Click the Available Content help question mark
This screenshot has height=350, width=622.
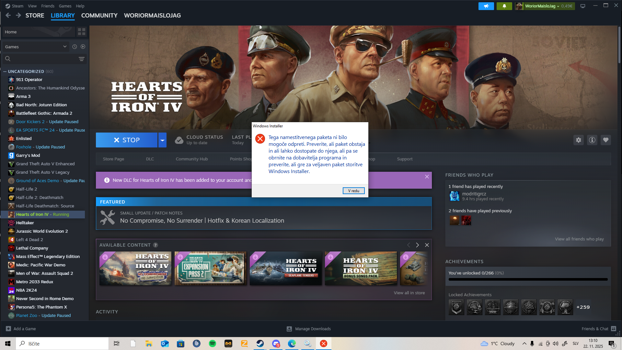(x=155, y=245)
